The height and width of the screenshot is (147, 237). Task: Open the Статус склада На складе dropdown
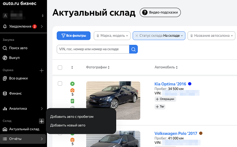[159, 36]
